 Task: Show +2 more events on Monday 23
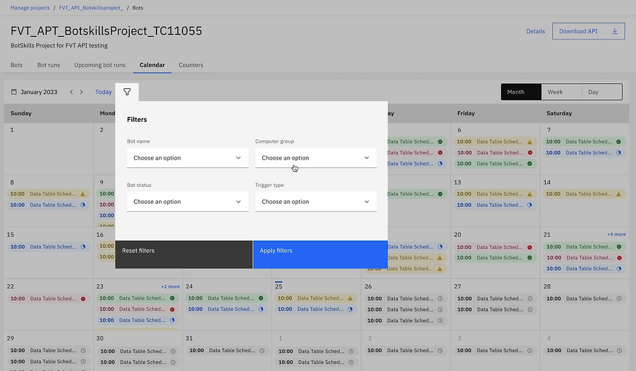170,287
